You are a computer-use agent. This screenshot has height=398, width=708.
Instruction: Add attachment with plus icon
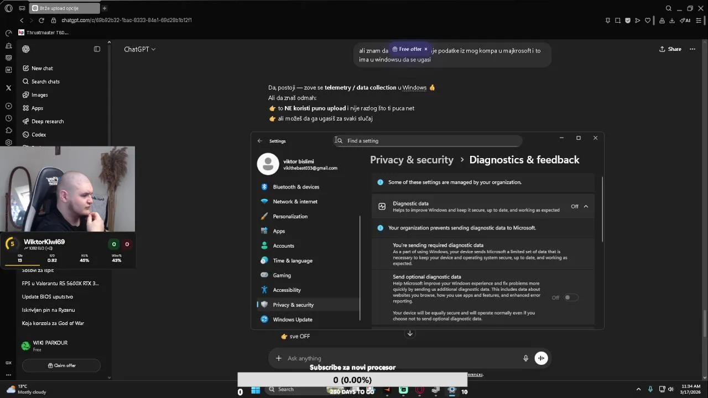279,358
